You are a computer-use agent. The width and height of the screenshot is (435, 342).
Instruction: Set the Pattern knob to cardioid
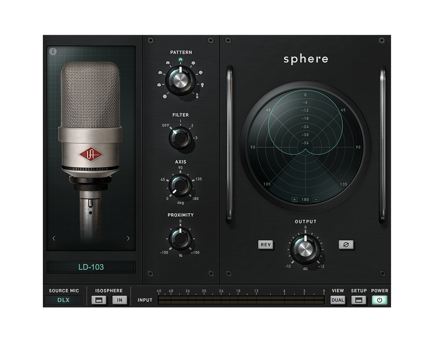click(x=180, y=81)
